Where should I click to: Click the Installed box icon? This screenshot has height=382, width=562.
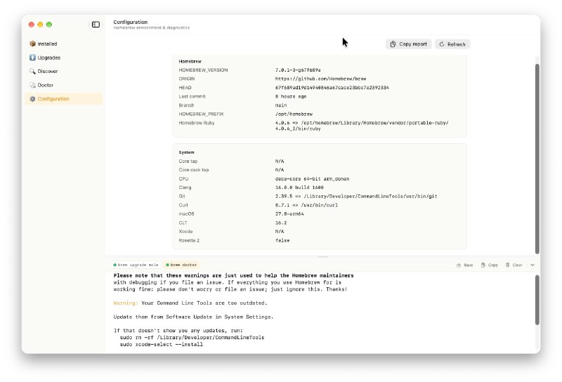[32, 44]
